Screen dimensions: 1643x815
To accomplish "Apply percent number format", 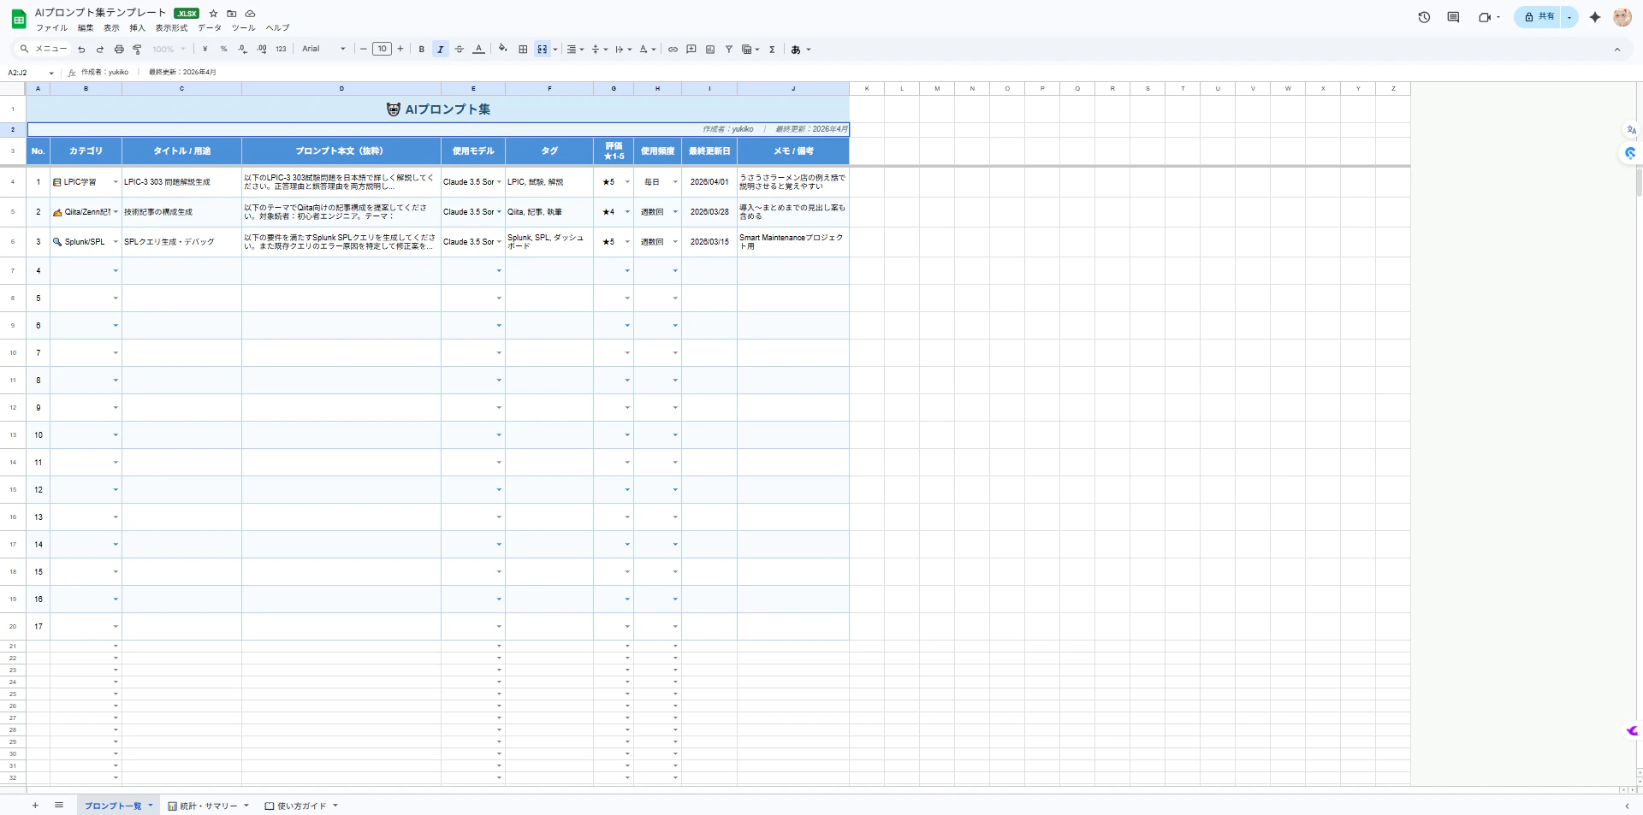I will click(x=224, y=50).
